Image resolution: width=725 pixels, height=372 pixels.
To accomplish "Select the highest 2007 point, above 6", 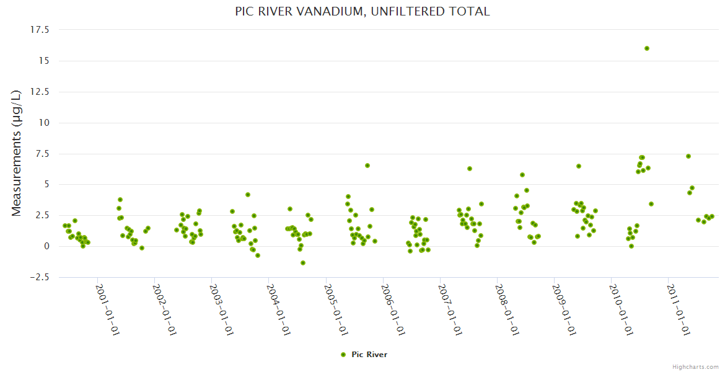I will click(x=470, y=169).
